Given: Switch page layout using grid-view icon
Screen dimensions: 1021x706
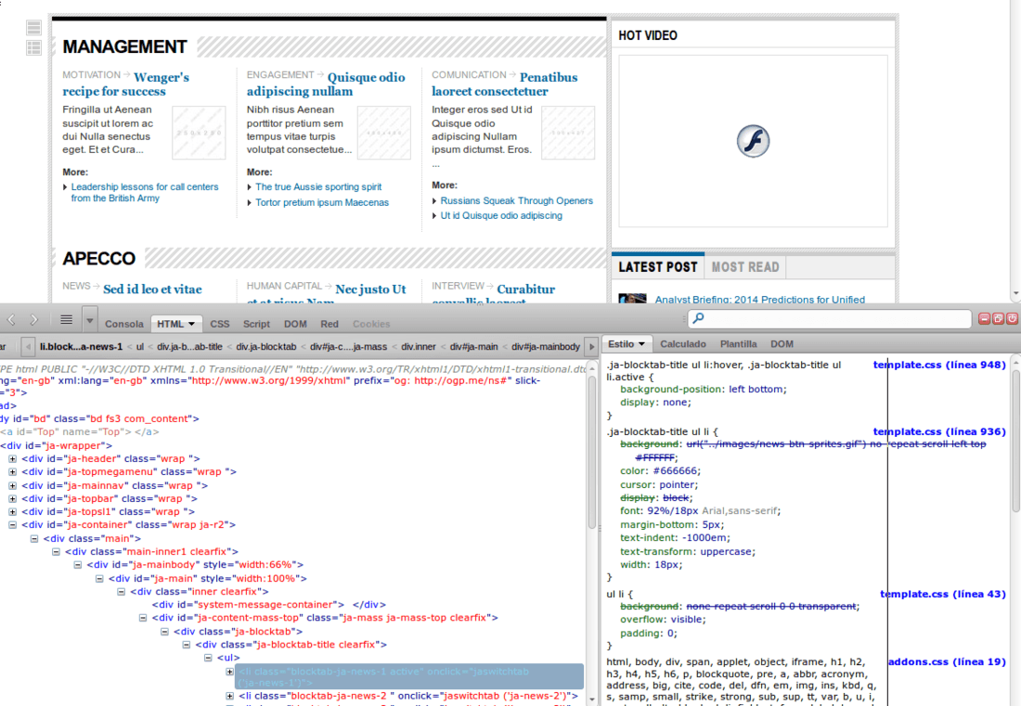Looking at the screenshot, I should point(33,47).
